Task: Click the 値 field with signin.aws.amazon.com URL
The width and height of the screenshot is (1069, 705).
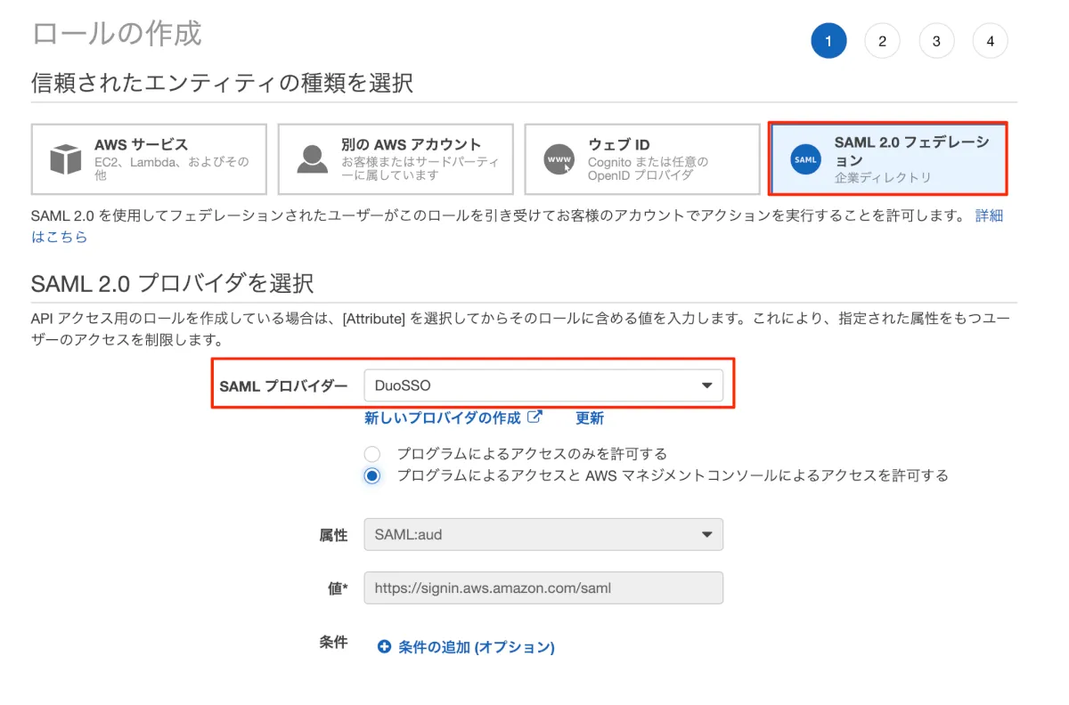Action: [x=543, y=587]
